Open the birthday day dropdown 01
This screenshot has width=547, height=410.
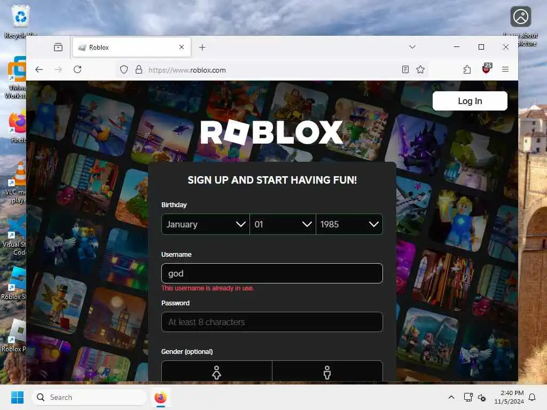pos(283,224)
